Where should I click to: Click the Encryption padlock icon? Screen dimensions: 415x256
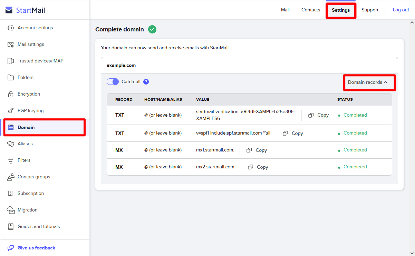pos(11,94)
